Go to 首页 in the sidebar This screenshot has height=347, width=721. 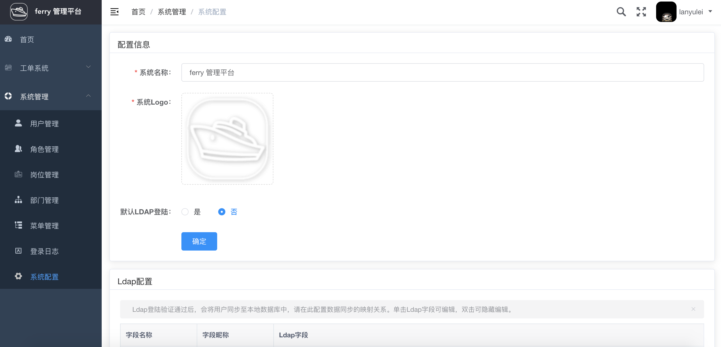51,40
